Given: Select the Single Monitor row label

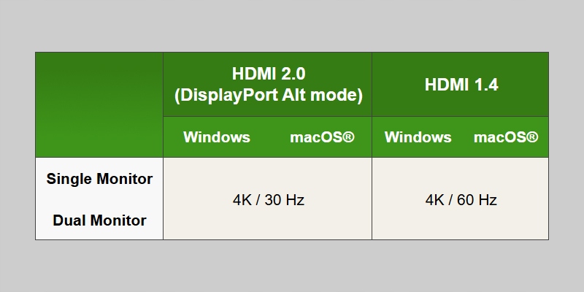Looking at the screenshot, I should (99, 179).
